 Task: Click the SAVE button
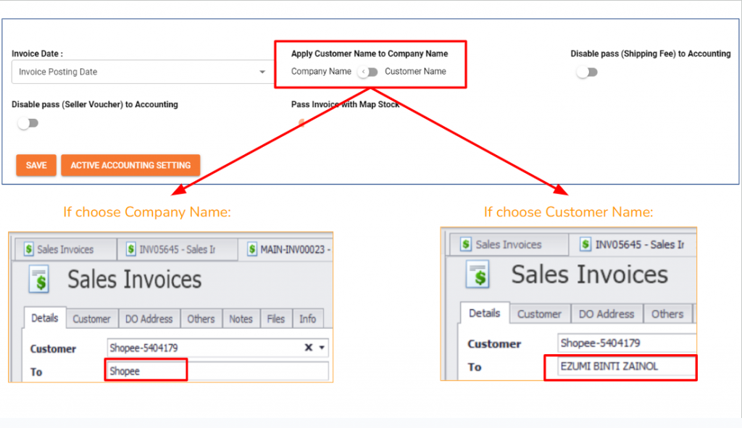pos(36,165)
